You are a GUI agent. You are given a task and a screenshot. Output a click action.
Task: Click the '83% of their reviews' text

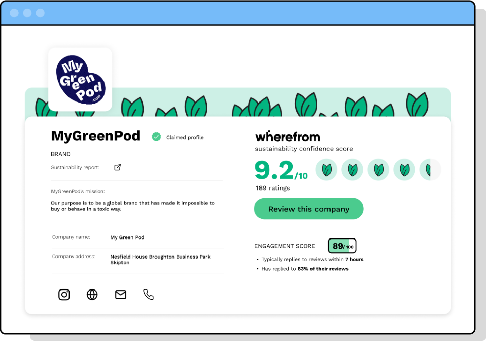(x=323, y=269)
